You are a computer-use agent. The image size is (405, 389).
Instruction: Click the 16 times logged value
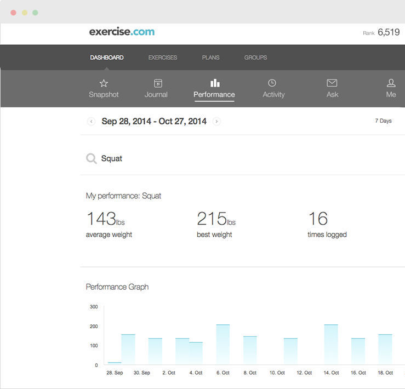pyautogui.click(x=318, y=219)
